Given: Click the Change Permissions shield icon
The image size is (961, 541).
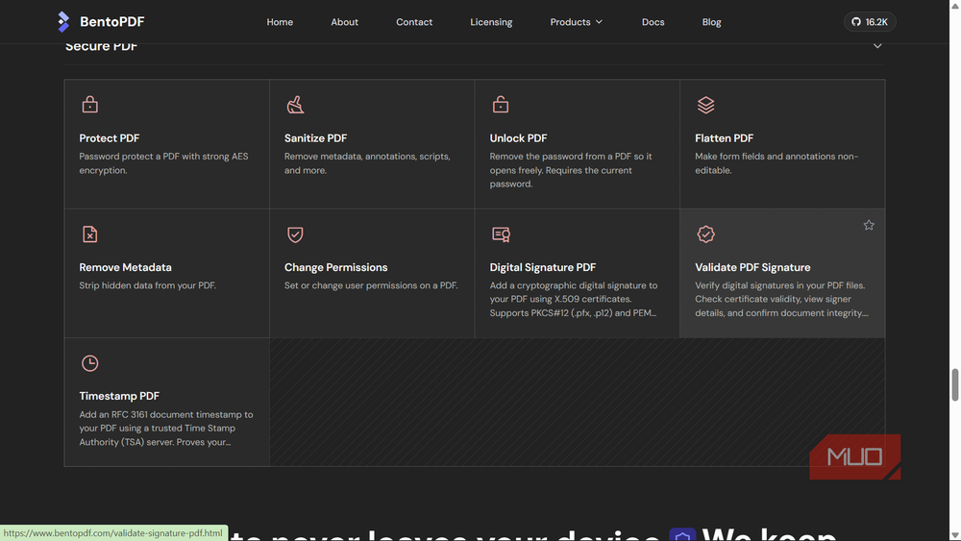Looking at the screenshot, I should pyautogui.click(x=295, y=234).
